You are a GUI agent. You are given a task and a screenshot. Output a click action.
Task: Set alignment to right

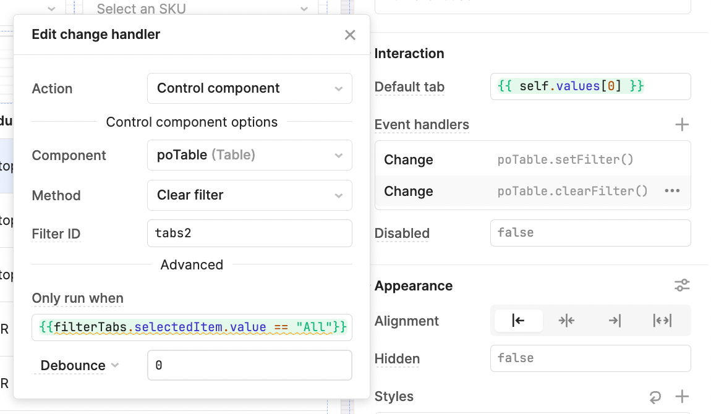coord(615,321)
